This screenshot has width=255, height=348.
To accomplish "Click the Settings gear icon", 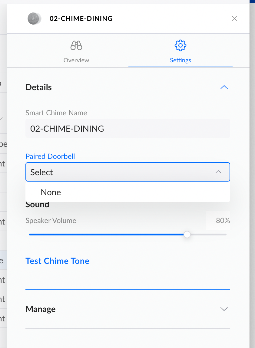I will point(180,45).
